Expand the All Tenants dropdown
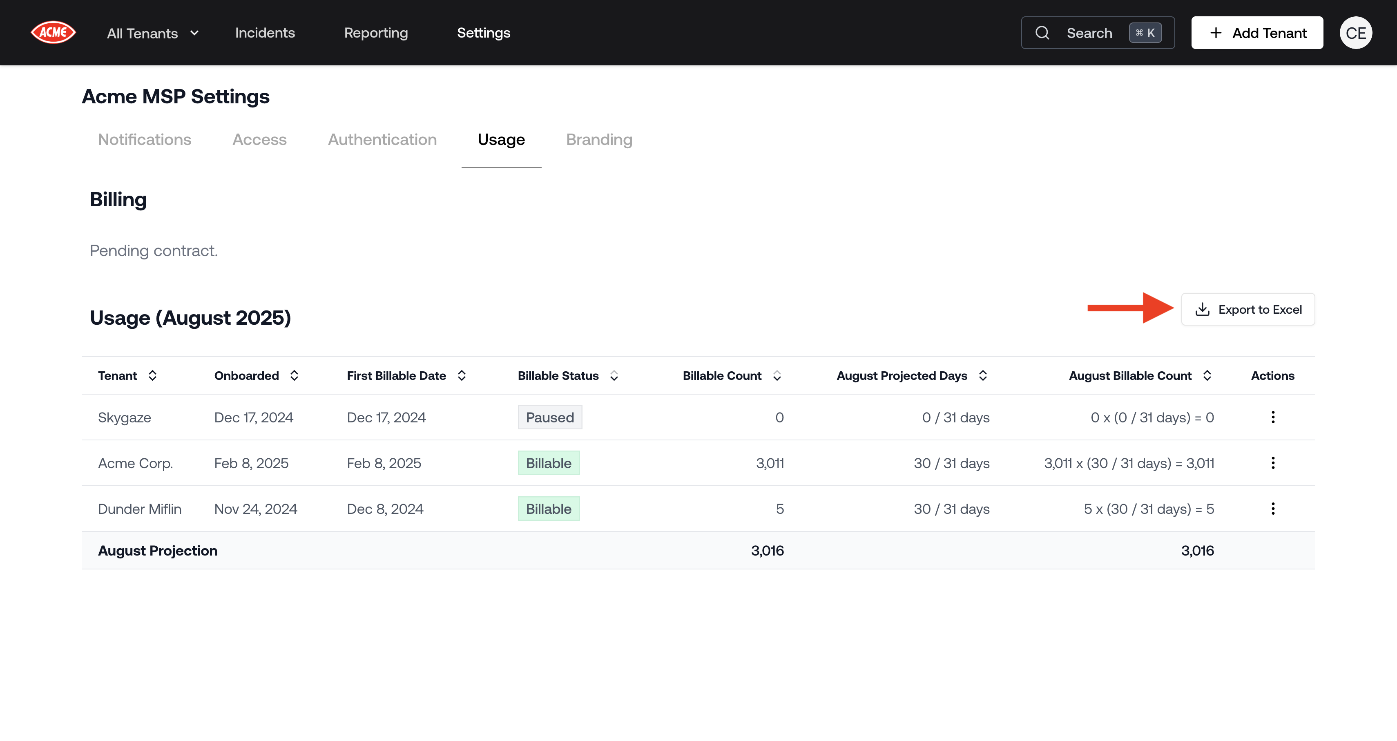 [x=153, y=33]
